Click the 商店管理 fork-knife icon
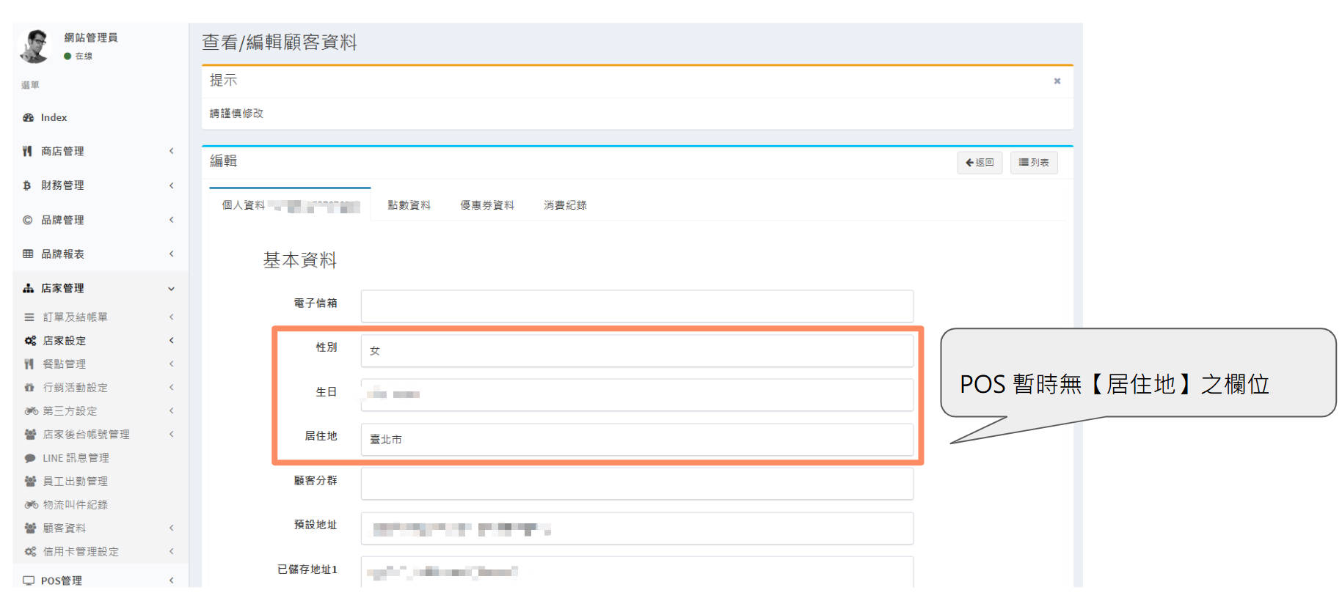The width and height of the screenshot is (1342, 601). click(x=27, y=151)
